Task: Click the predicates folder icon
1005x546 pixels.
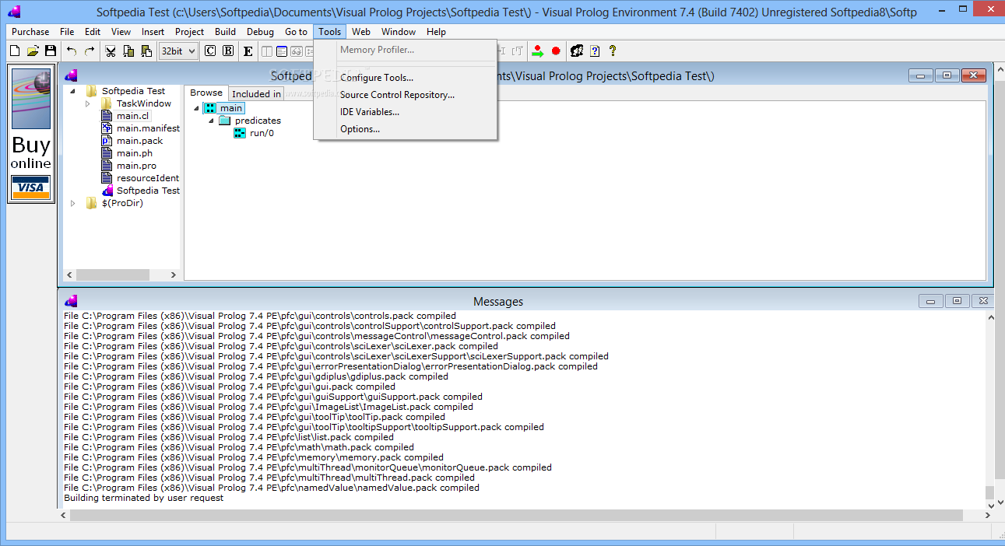Action: point(225,121)
